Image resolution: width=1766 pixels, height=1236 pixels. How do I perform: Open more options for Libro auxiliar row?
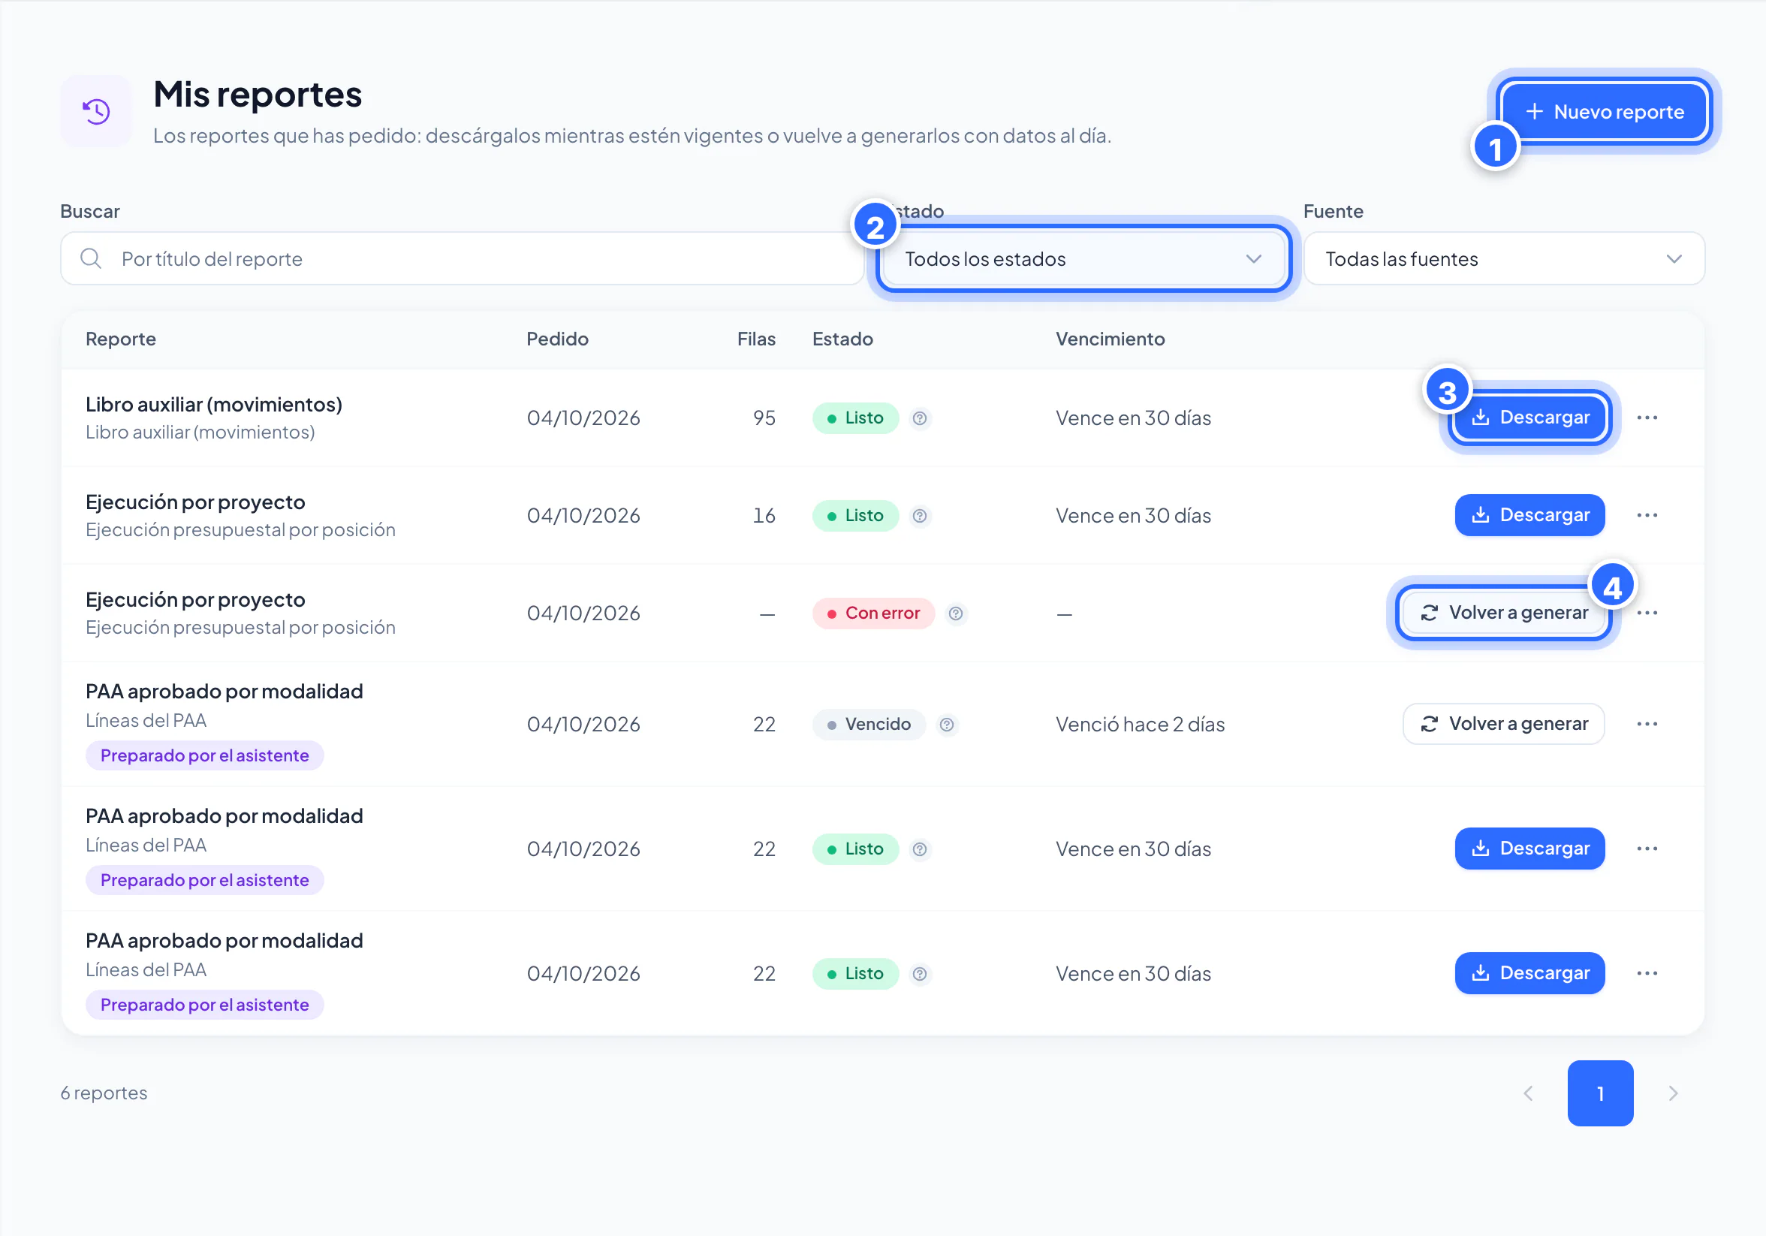(1647, 418)
